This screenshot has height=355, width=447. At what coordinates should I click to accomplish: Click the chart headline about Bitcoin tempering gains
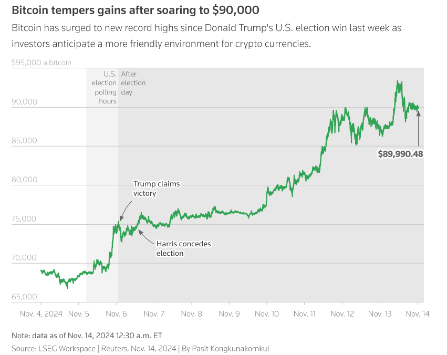coord(135,11)
